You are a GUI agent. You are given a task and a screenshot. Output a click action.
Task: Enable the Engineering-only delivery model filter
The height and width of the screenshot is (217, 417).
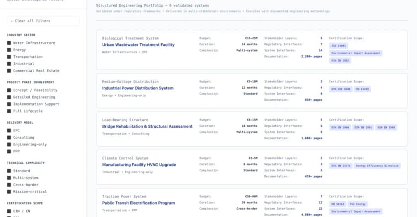point(9,144)
